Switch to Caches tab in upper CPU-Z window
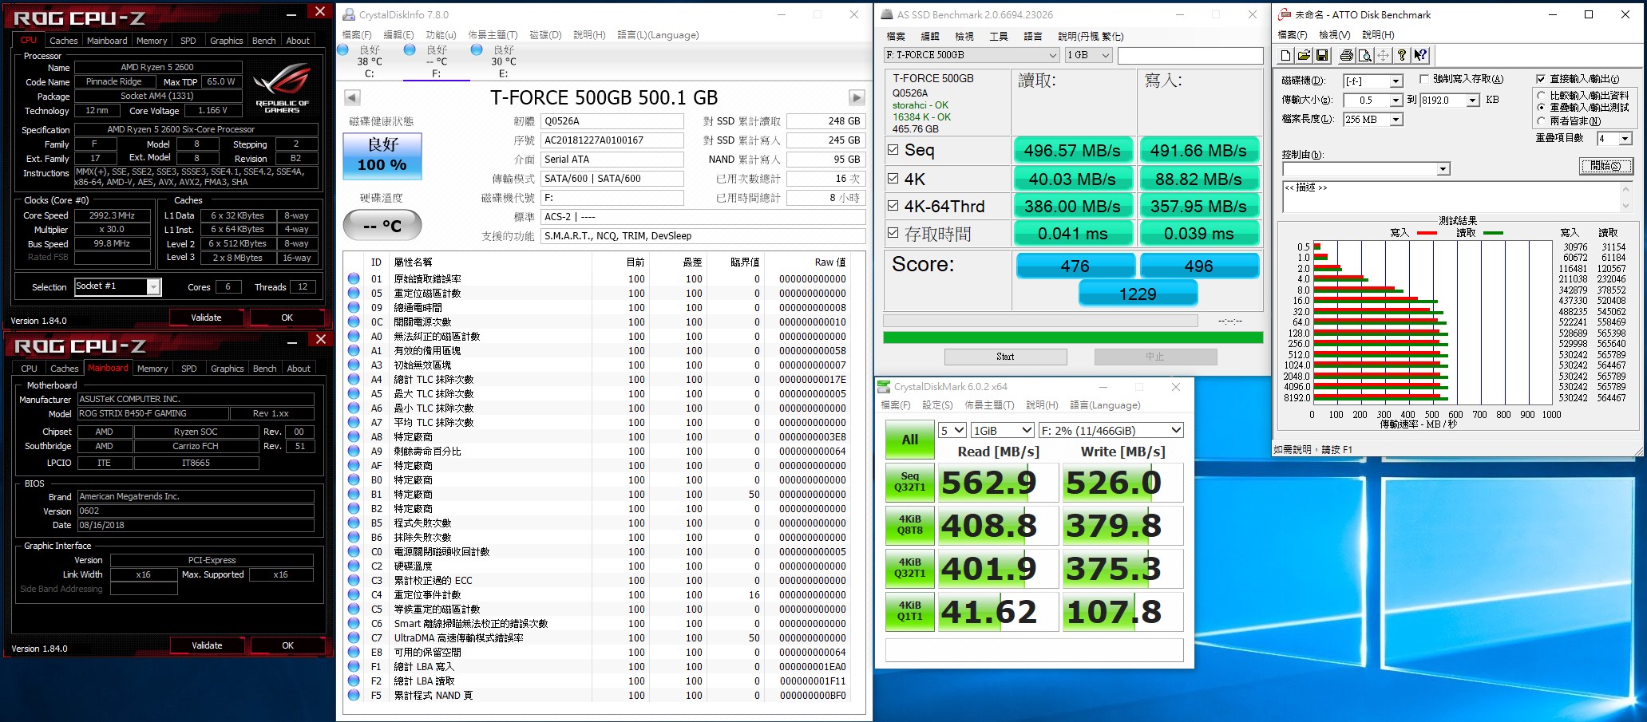1647x722 pixels. tap(63, 41)
